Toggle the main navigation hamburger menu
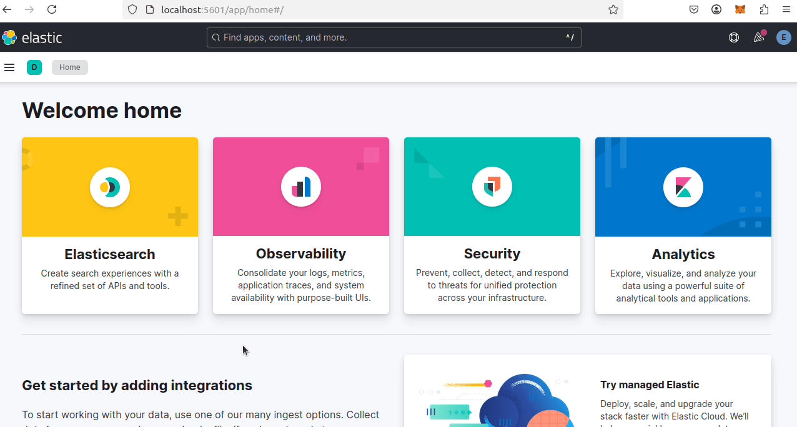This screenshot has height=427, width=797. point(9,67)
